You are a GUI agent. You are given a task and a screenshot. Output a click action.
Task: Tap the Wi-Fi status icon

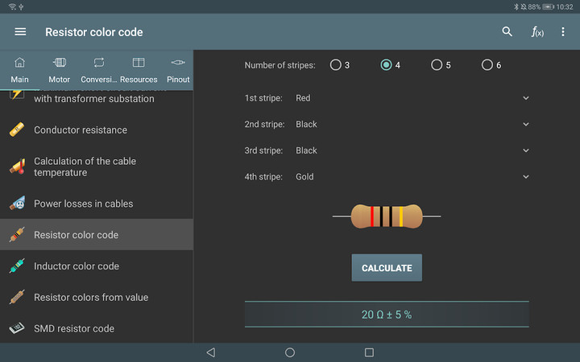coord(12,6)
